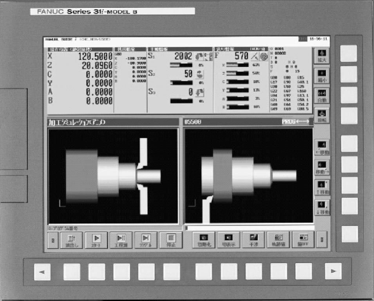Click the right O5500 simulation view
The width and height of the screenshot is (374, 301).
[x=249, y=176]
